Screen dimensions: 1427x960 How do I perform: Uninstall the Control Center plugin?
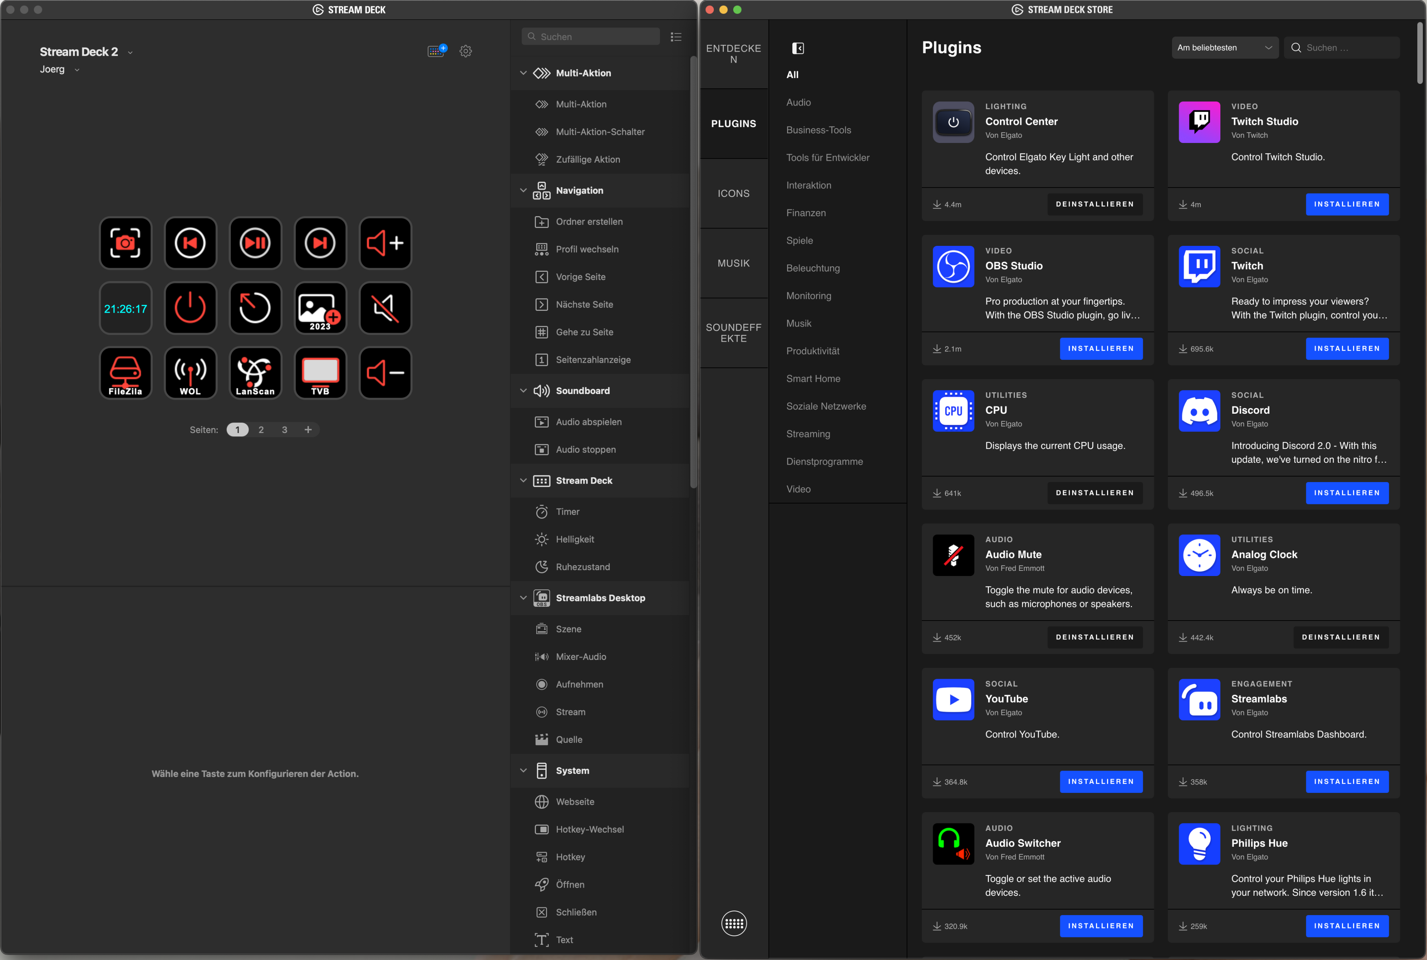click(x=1096, y=204)
